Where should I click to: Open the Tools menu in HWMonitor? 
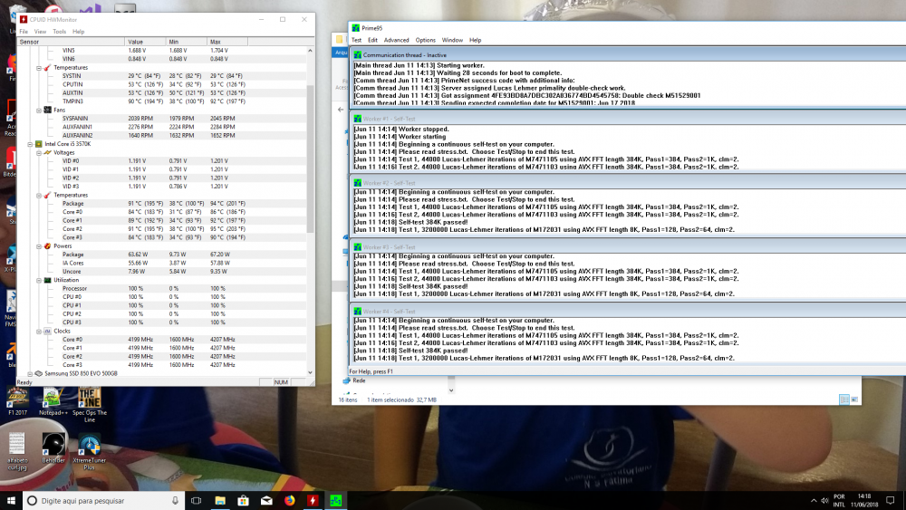(59, 32)
